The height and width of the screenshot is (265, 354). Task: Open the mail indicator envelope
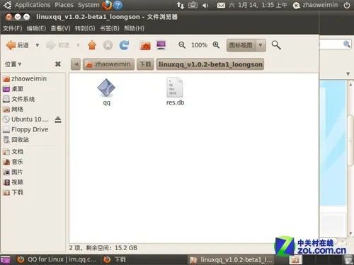click(x=221, y=5)
